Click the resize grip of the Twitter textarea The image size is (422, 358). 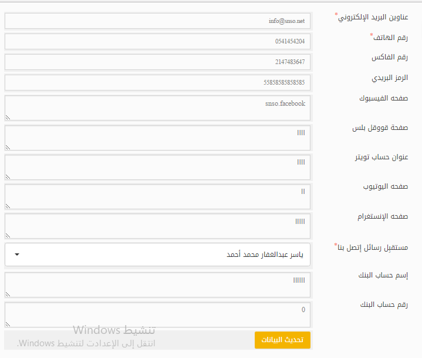8,177
